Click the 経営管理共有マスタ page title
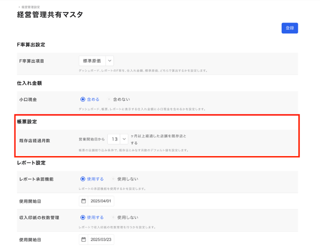This screenshot has width=320, height=247. 50,15
